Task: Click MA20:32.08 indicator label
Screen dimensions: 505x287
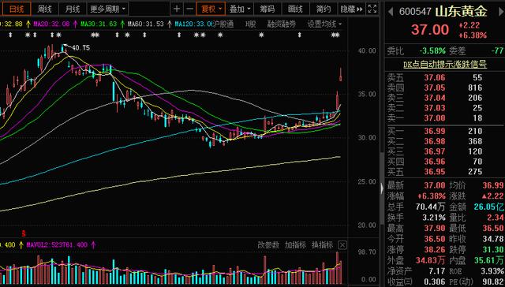Action: coord(51,24)
